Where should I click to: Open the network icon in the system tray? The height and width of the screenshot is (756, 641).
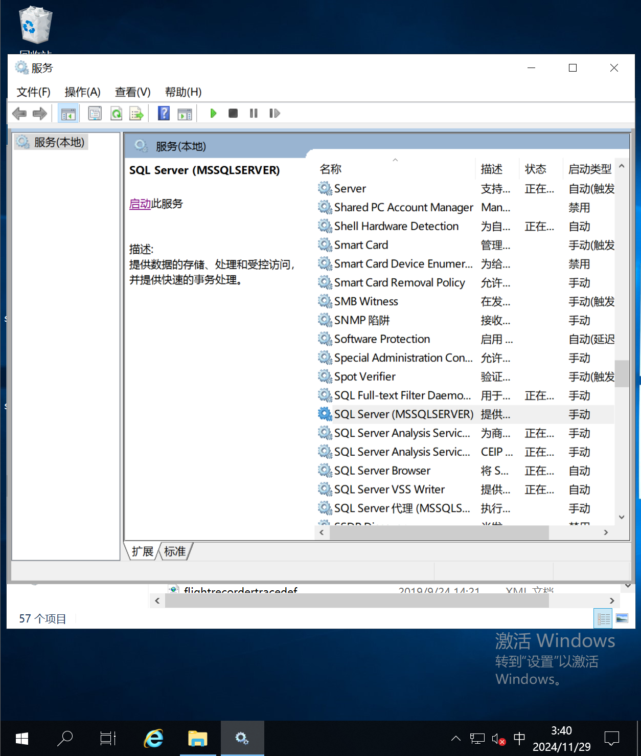(x=477, y=739)
